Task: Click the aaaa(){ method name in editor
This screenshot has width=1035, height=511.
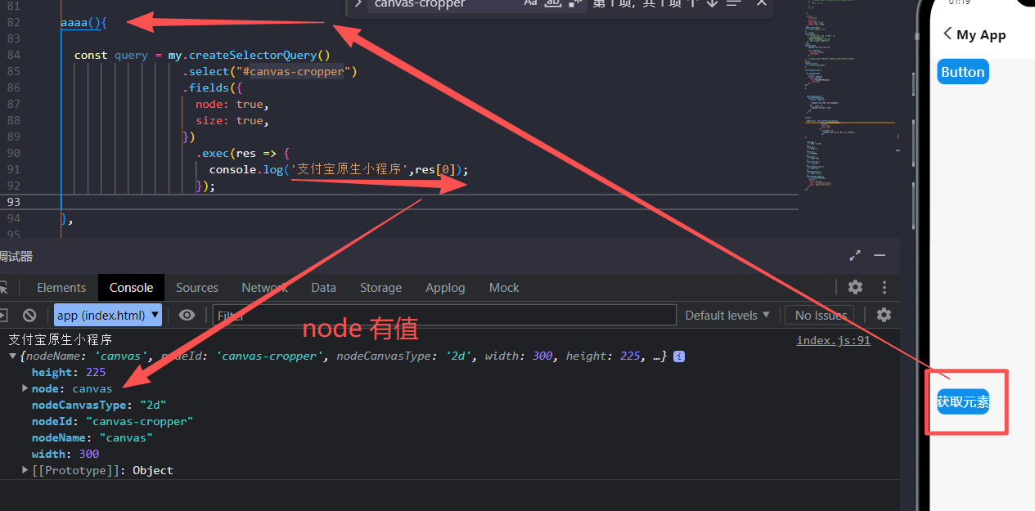Action: 83,22
